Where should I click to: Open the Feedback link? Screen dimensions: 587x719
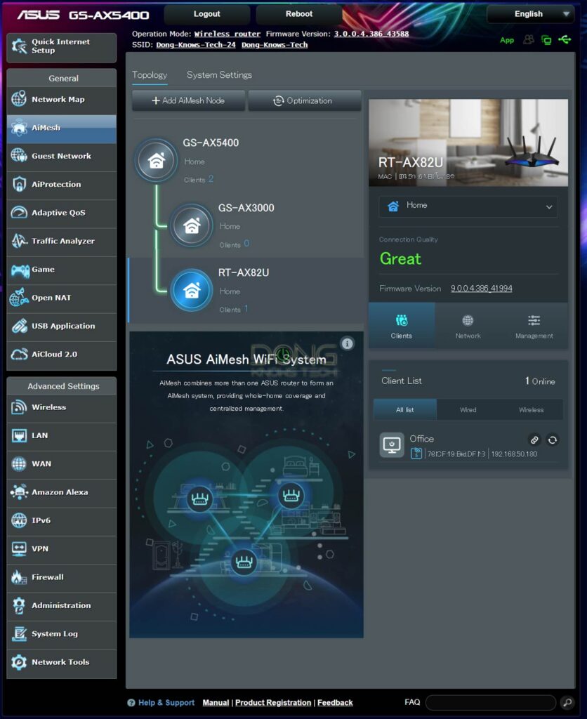335,702
